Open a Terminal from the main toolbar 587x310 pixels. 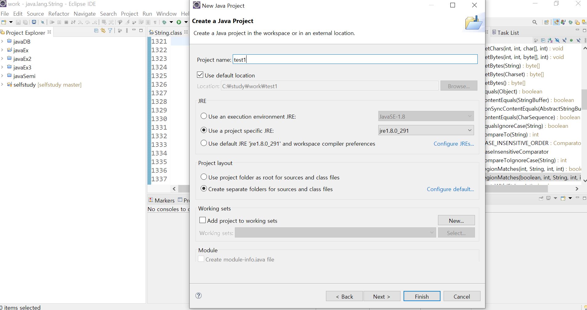[x=34, y=22]
